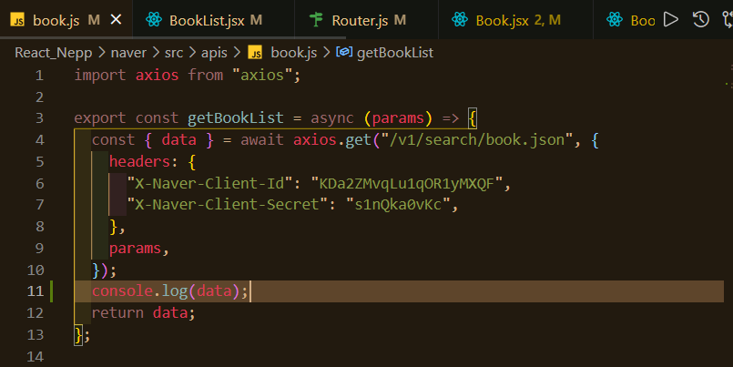The width and height of the screenshot is (733, 367).
Task: Click the "s1nQka0vKc" secret value
Action: pyautogui.click(x=398, y=205)
